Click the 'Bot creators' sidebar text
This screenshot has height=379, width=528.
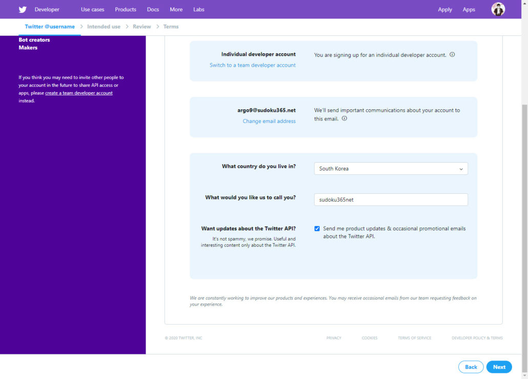point(34,40)
